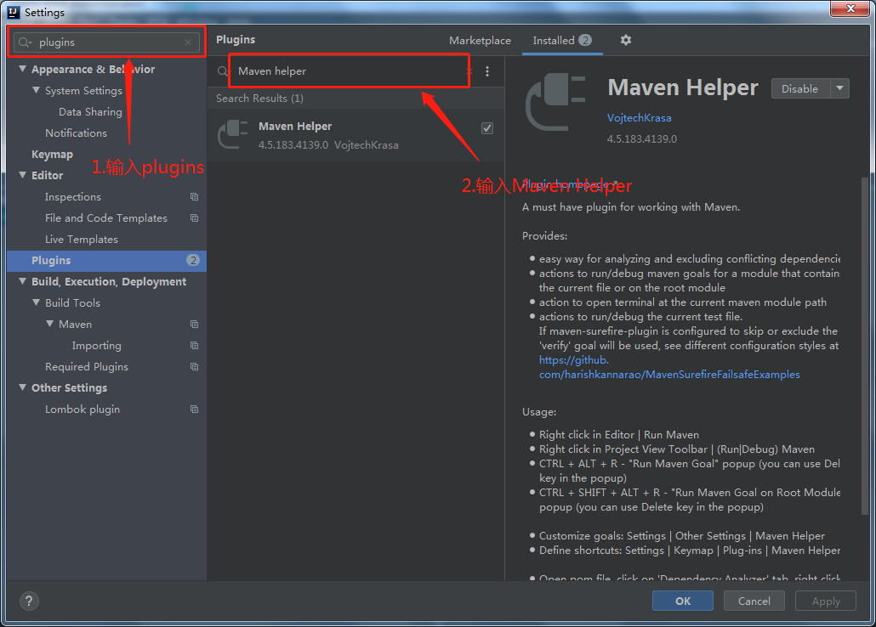
Task: Collapse the Other Settings tree node
Action: coord(22,387)
